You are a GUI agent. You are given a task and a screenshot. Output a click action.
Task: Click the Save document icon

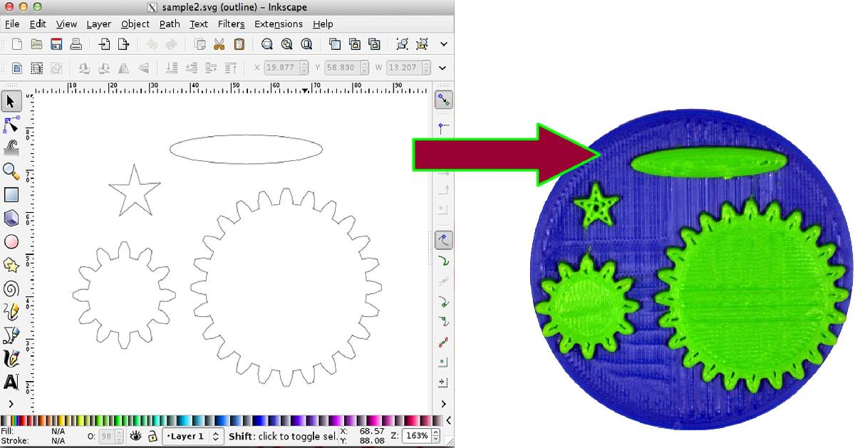(x=56, y=44)
